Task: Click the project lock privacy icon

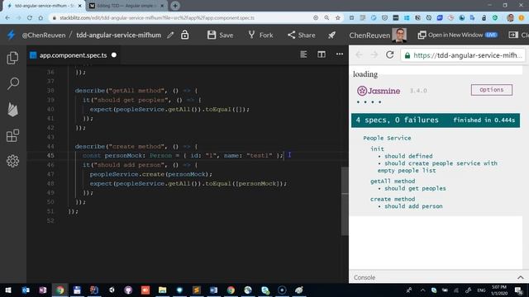Action: pos(185,35)
